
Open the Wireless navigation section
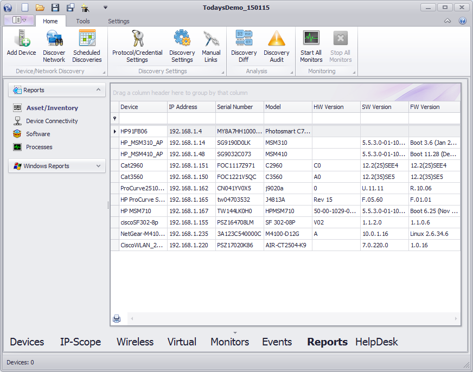[x=135, y=342]
